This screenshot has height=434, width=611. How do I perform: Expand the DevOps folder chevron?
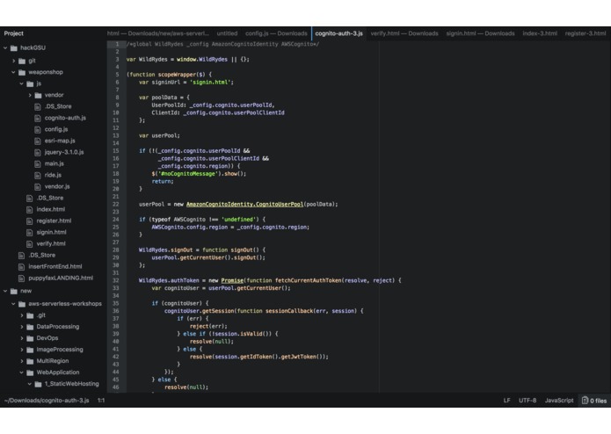click(x=22, y=338)
